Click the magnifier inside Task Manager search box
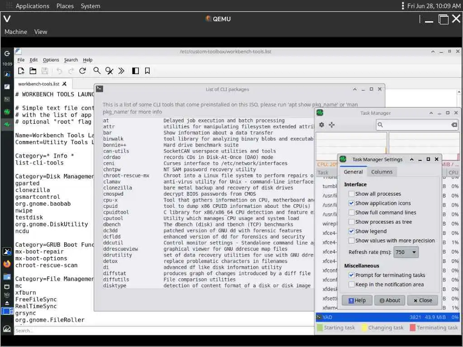 click(x=380, y=125)
